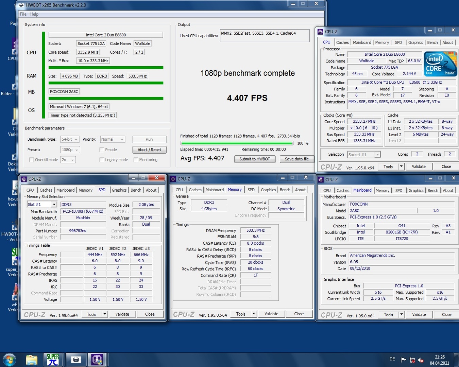Click Validate in the CPU window
This screenshot has height=367, width=459.
[419, 167]
